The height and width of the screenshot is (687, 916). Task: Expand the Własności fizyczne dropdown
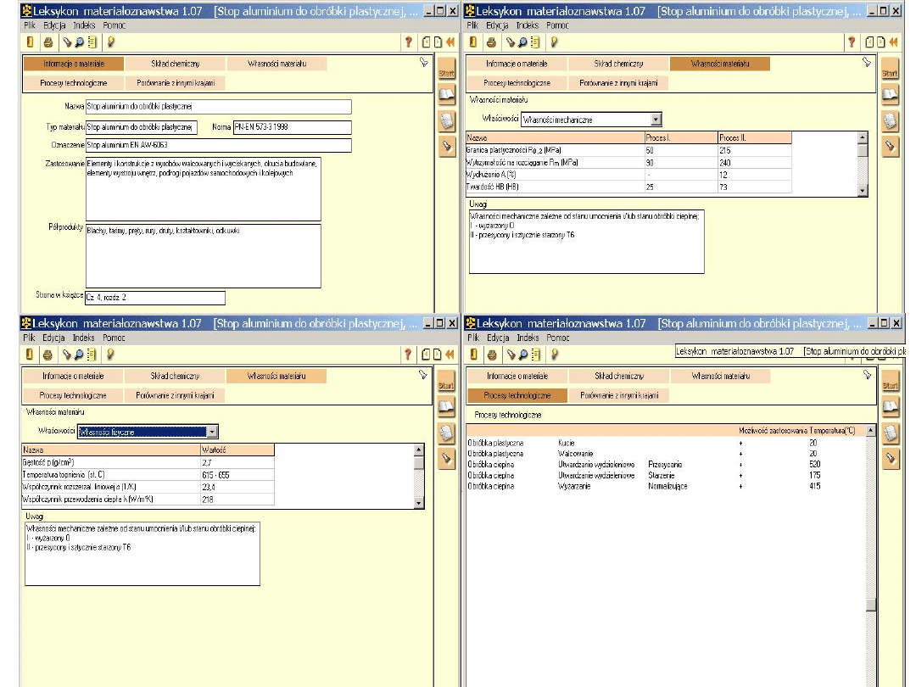pyautogui.click(x=212, y=432)
